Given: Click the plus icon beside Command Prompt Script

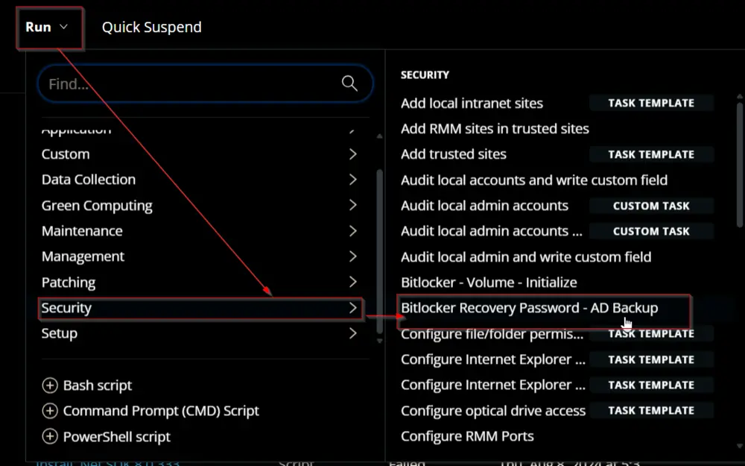Looking at the screenshot, I should click(x=50, y=411).
